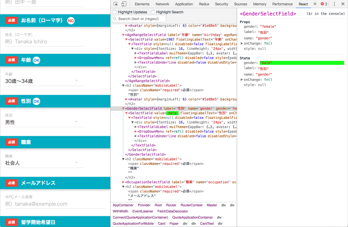Screen dimensions: 348x227
Task: Open DevTools options three-dot menu
Action: [x=334, y=4]
